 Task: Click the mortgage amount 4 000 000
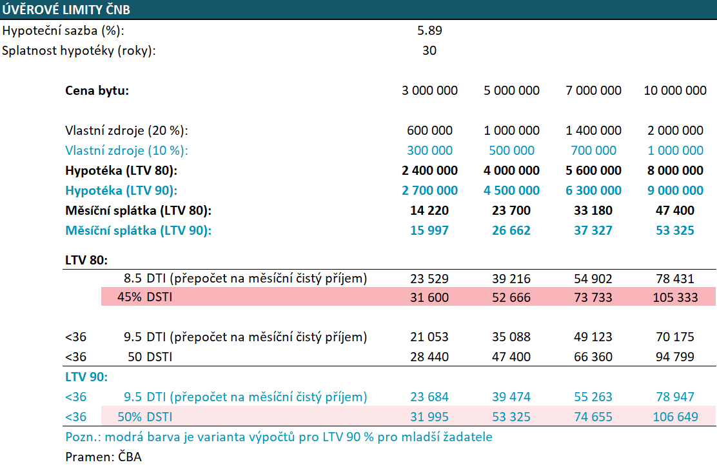coord(511,170)
